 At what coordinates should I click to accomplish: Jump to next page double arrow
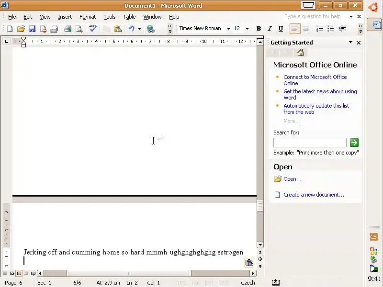[x=260, y=266]
